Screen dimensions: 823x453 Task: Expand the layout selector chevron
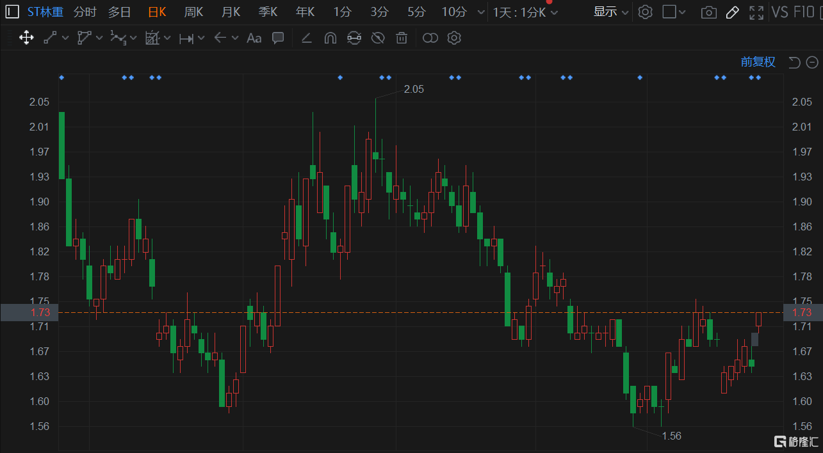[682, 12]
